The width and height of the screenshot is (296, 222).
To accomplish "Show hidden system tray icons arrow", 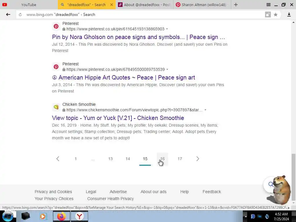I will pos(246,217).
